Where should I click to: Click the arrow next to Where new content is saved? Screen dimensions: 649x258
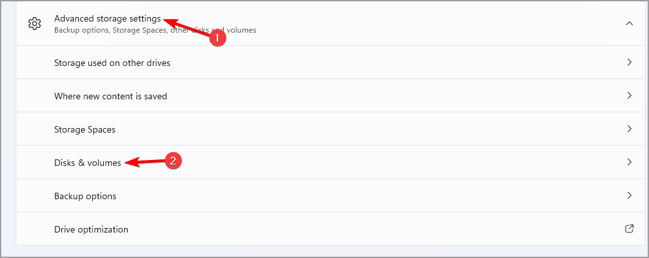coord(629,95)
